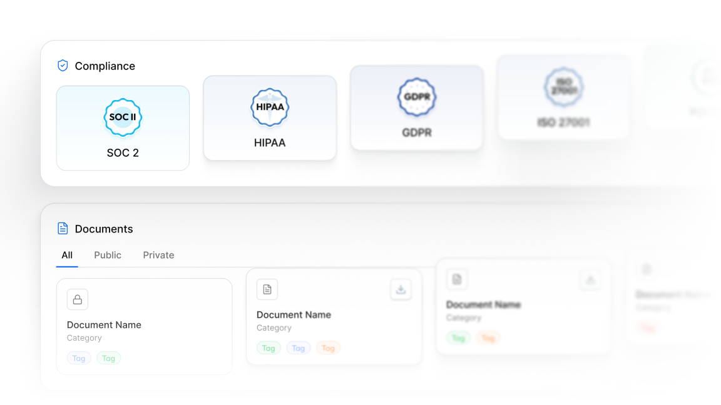The width and height of the screenshot is (721, 405).
Task: Select the SOC II badge icon
Action: point(123,117)
